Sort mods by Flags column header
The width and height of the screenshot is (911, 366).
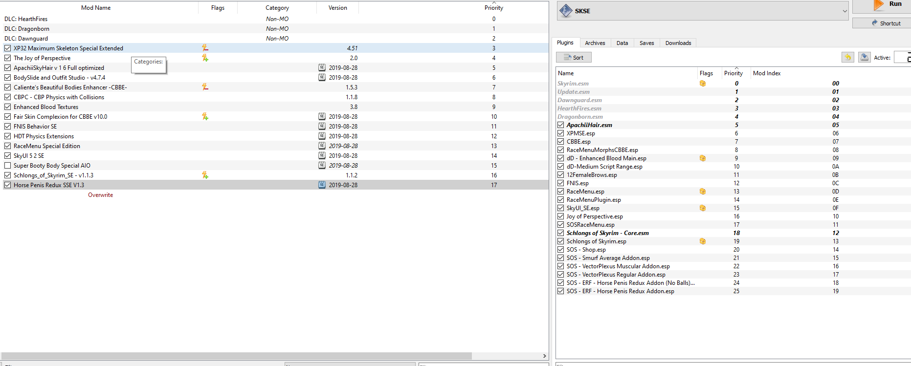218,7
